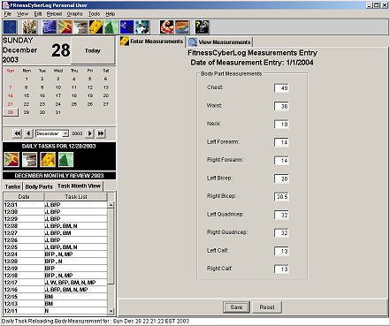Click the flexing bicep toolbar icon

(167, 27)
